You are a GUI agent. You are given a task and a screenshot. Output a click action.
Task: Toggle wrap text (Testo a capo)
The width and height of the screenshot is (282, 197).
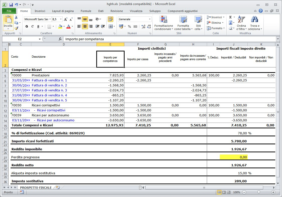click(111, 19)
